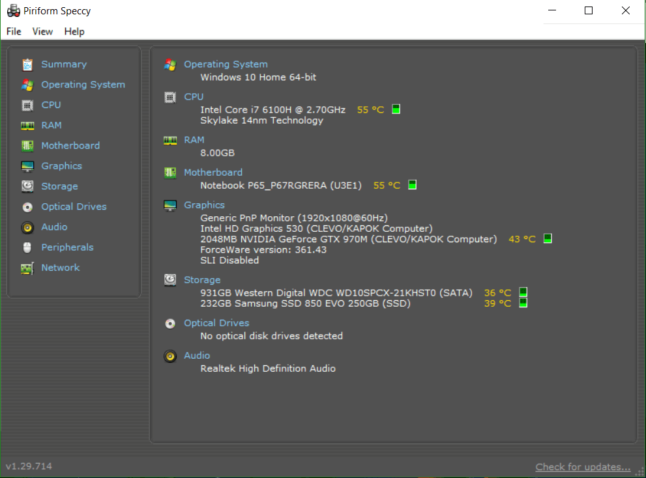Click the CPU temperature green indicator

tap(396, 109)
